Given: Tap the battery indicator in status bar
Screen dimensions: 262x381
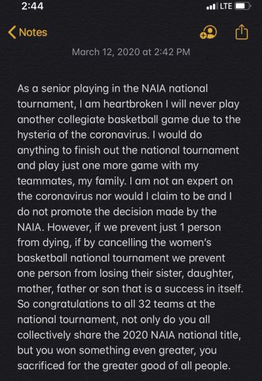Looking at the screenshot, I should click(243, 7).
